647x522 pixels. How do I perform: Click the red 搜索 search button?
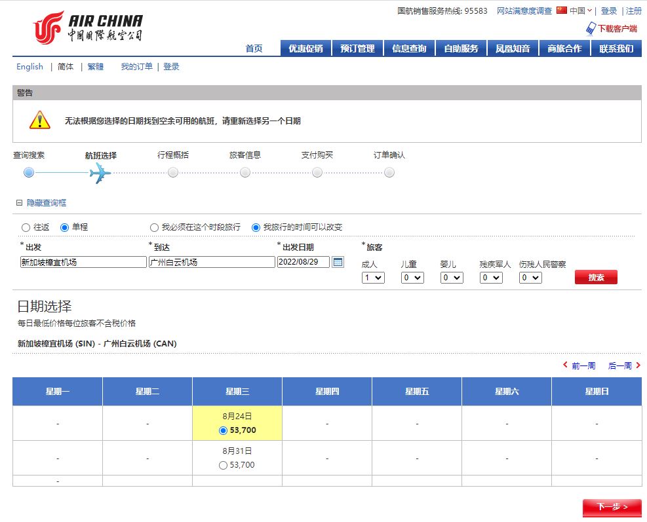point(595,278)
